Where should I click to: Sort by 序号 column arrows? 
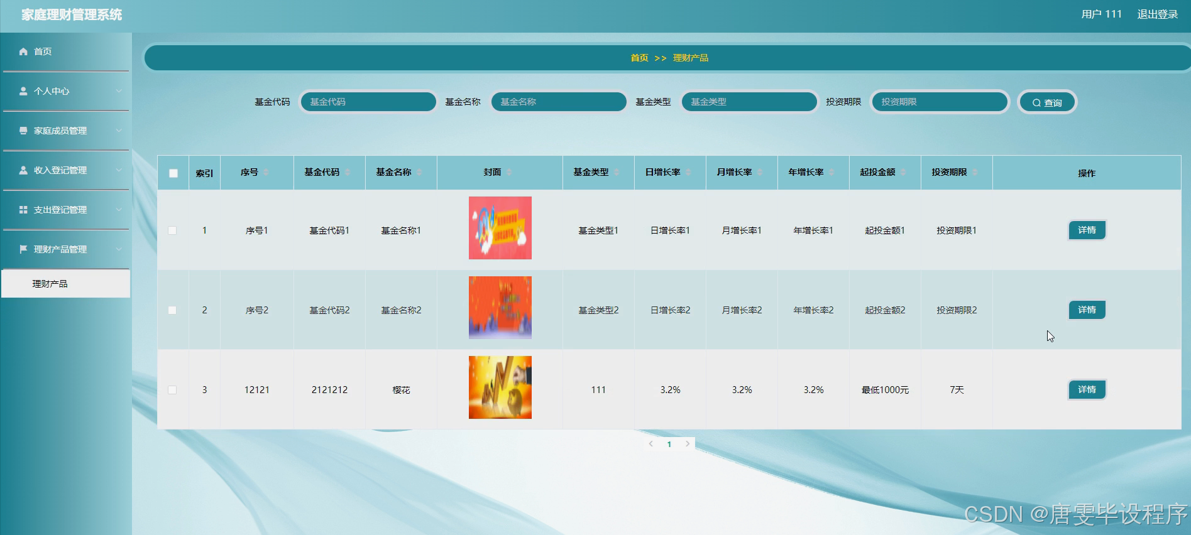266,172
